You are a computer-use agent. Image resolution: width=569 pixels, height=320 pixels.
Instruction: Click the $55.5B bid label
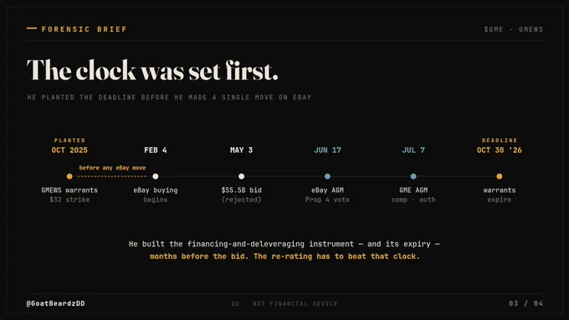(241, 190)
